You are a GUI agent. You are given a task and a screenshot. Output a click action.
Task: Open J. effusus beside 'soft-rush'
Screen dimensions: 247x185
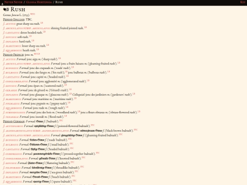point(10,37)
